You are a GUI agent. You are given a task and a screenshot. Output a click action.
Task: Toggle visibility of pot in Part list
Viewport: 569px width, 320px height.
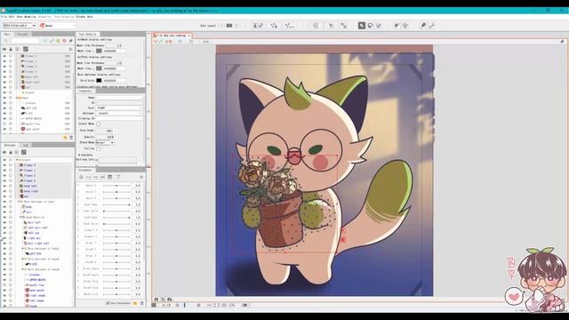4,87
